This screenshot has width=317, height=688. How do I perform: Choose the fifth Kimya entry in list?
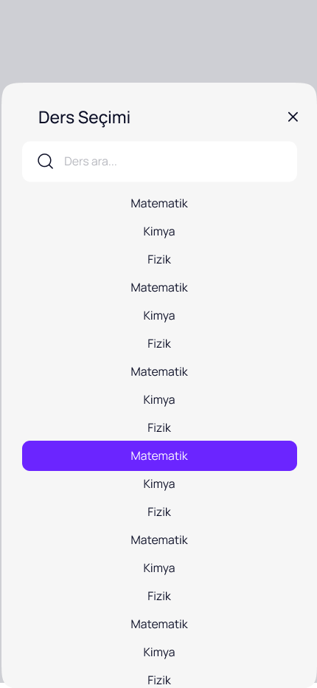[159, 568]
